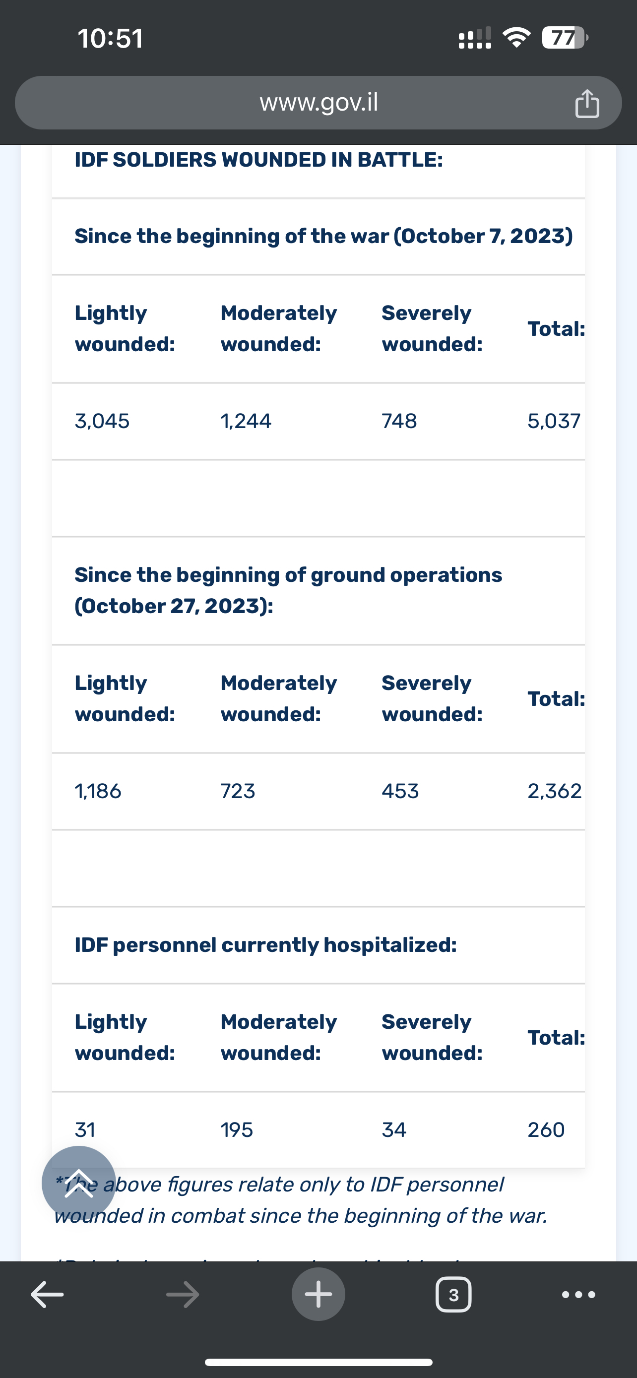The image size is (637, 1378).
Task: Open the tab switcher showing 3 tabs
Action: coord(453,1295)
